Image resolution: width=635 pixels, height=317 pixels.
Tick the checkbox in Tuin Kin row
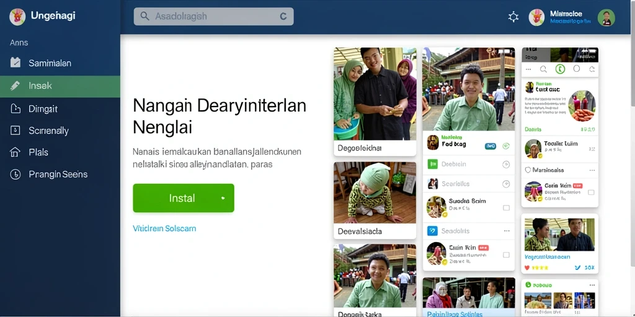(x=506, y=254)
